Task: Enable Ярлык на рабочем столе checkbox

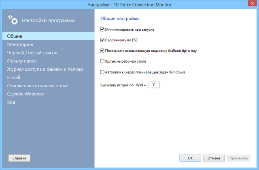Action: (x=102, y=61)
